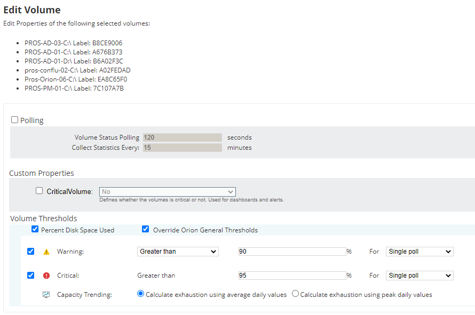Screen dimensions: 475x315
Task: Disable the Critical threshold checkbox
Action: [30, 276]
